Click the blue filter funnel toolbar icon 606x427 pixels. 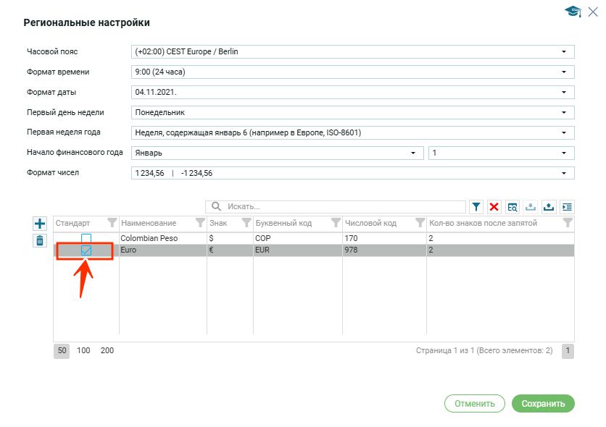(476, 207)
